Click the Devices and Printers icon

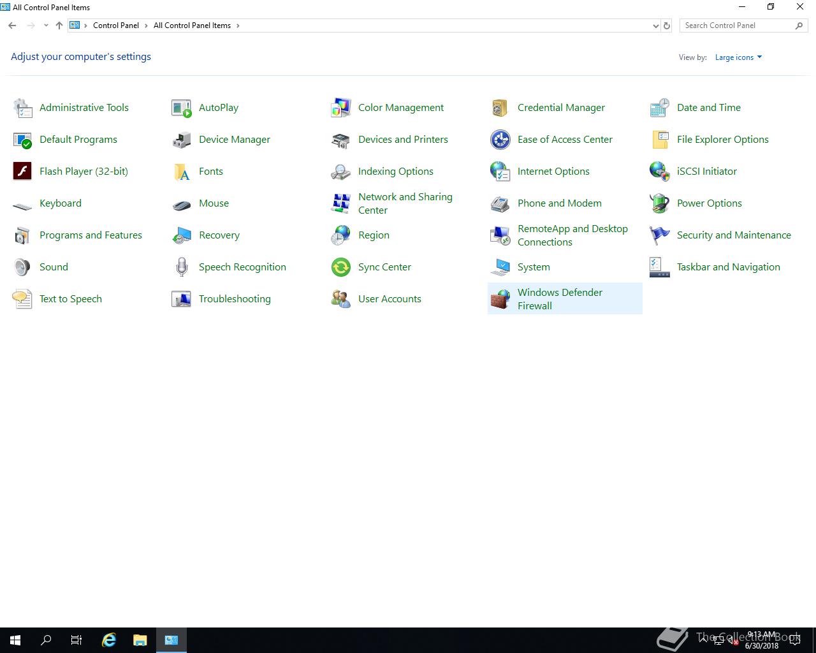341,140
